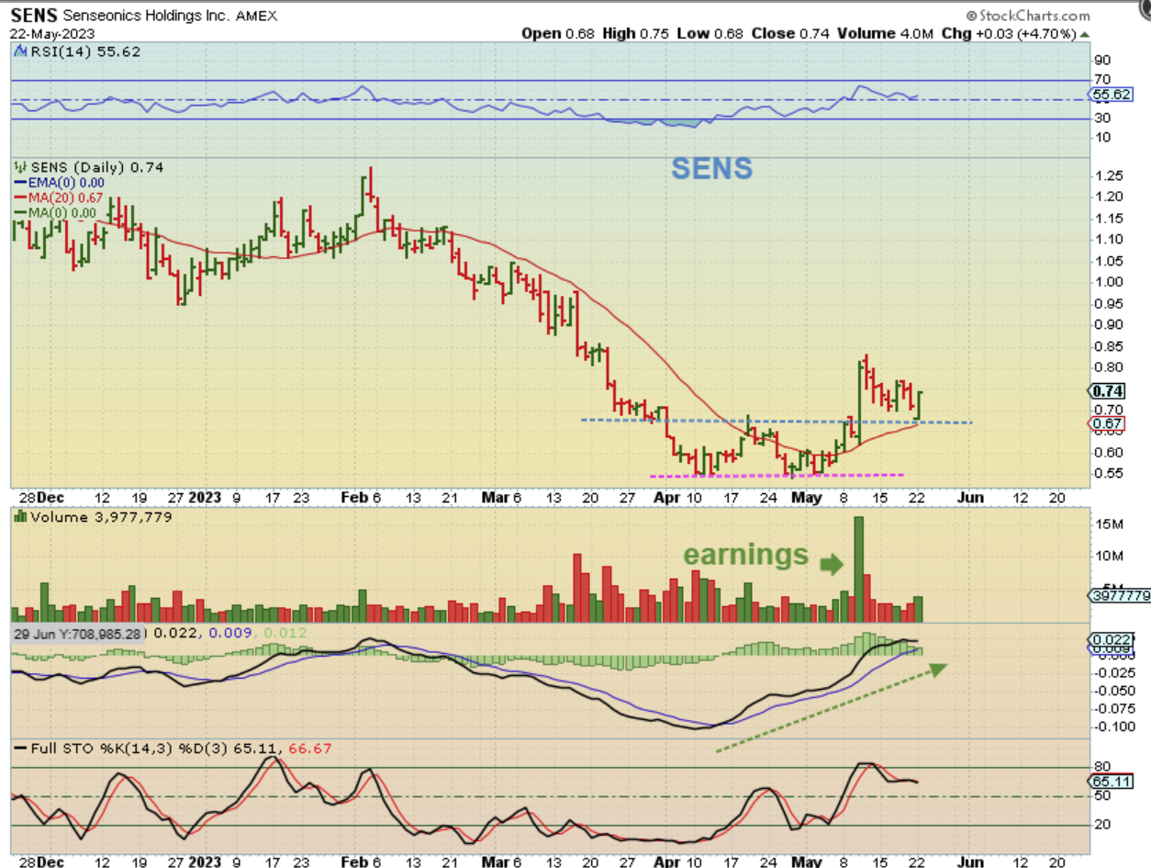Click the 1.00 price axis label
This screenshot has width=1151, height=868.
tap(1111, 282)
